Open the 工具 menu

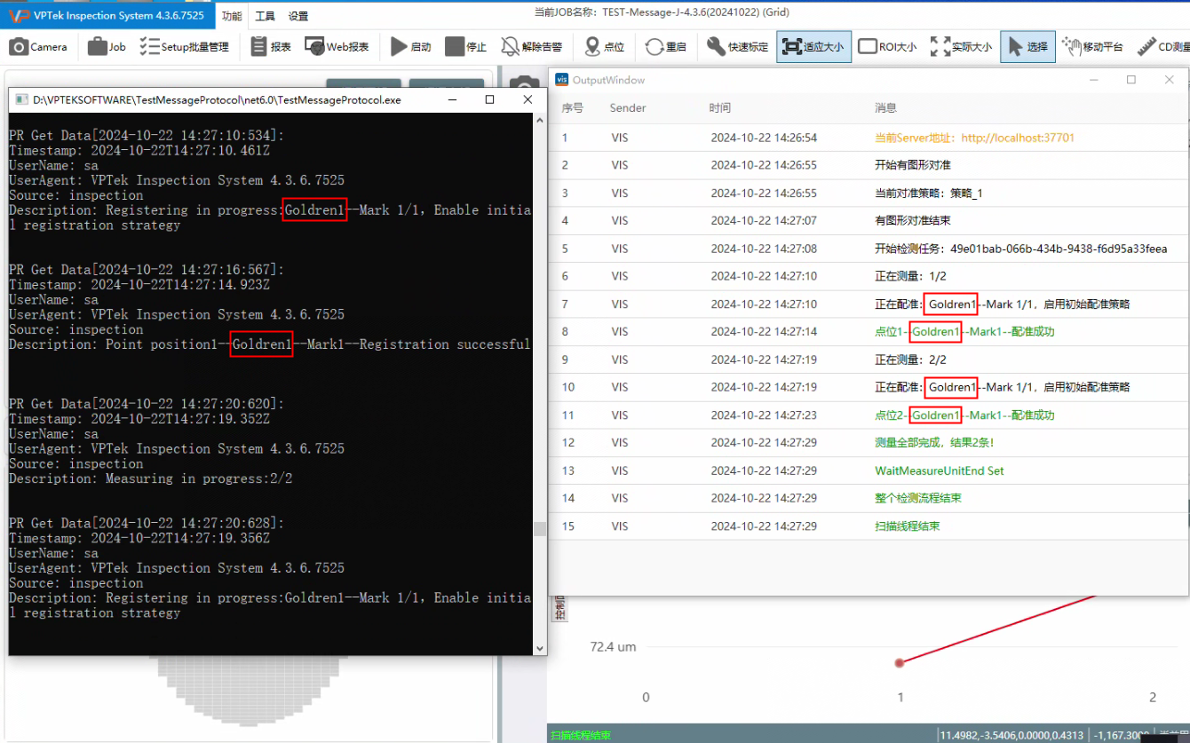pos(265,16)
